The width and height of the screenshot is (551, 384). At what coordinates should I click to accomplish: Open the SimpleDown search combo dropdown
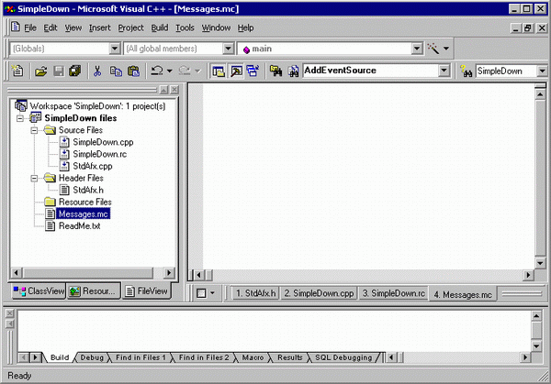click(x=542, y=71)
